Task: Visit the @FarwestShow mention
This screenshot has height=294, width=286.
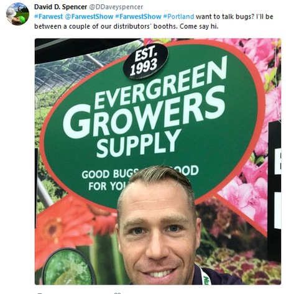Action: pos(89,17)
